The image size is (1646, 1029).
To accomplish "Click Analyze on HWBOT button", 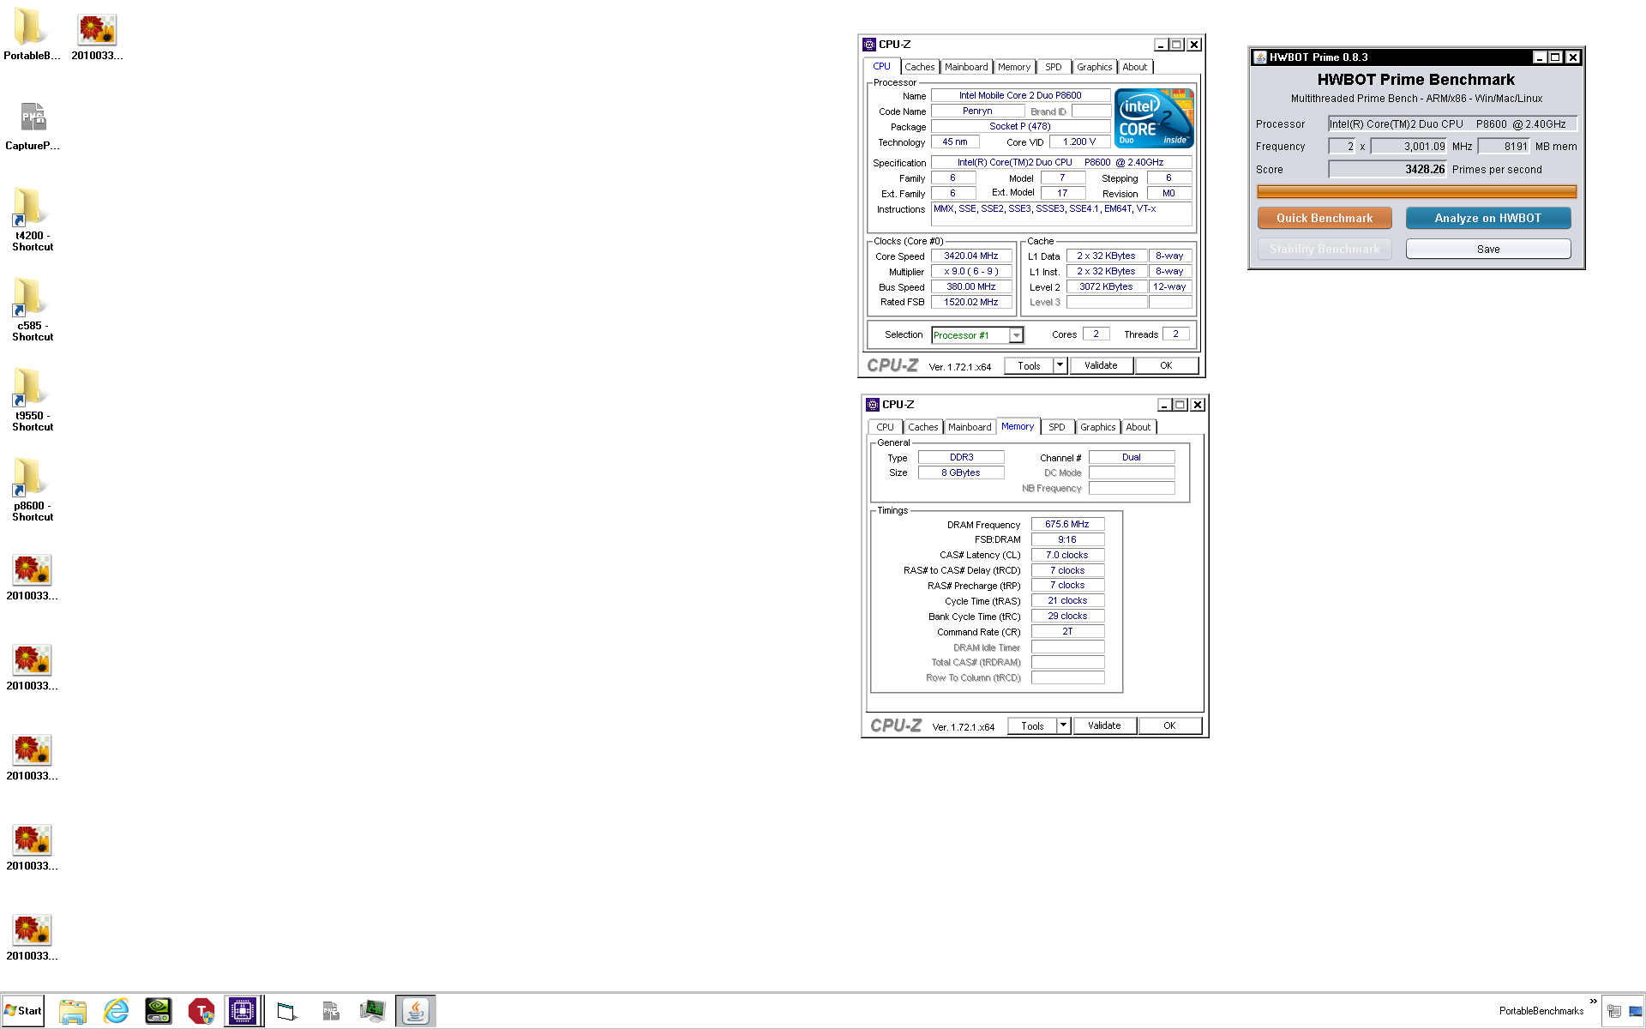I will [1488, 218].
